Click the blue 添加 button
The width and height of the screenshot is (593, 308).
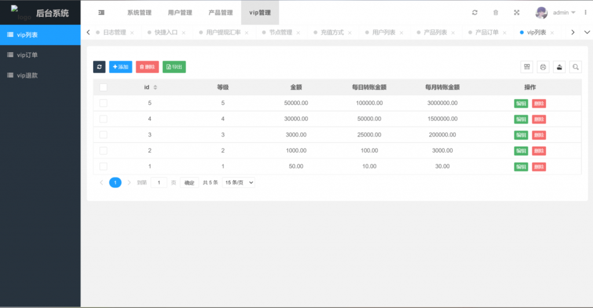point(120,67)
